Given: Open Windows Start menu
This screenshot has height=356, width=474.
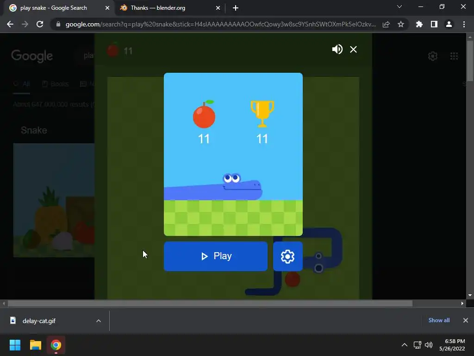Looking at the screenshot, I should tap(15, 345).
